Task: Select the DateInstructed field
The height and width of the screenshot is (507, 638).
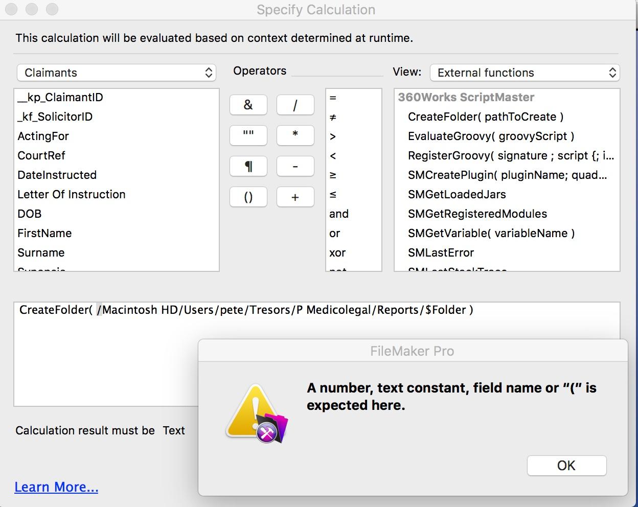Action: 117,175
